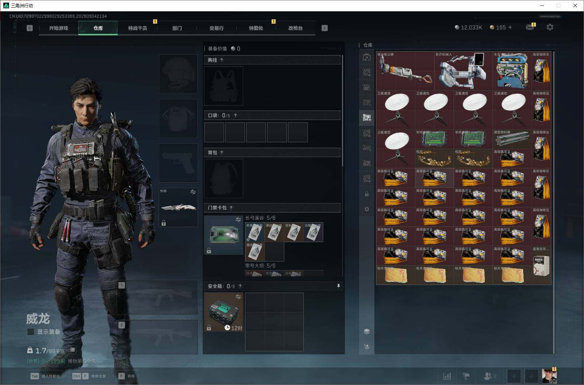Select the empty chest rig slot
The image size is (584, 385).
[x=223, y=86]
